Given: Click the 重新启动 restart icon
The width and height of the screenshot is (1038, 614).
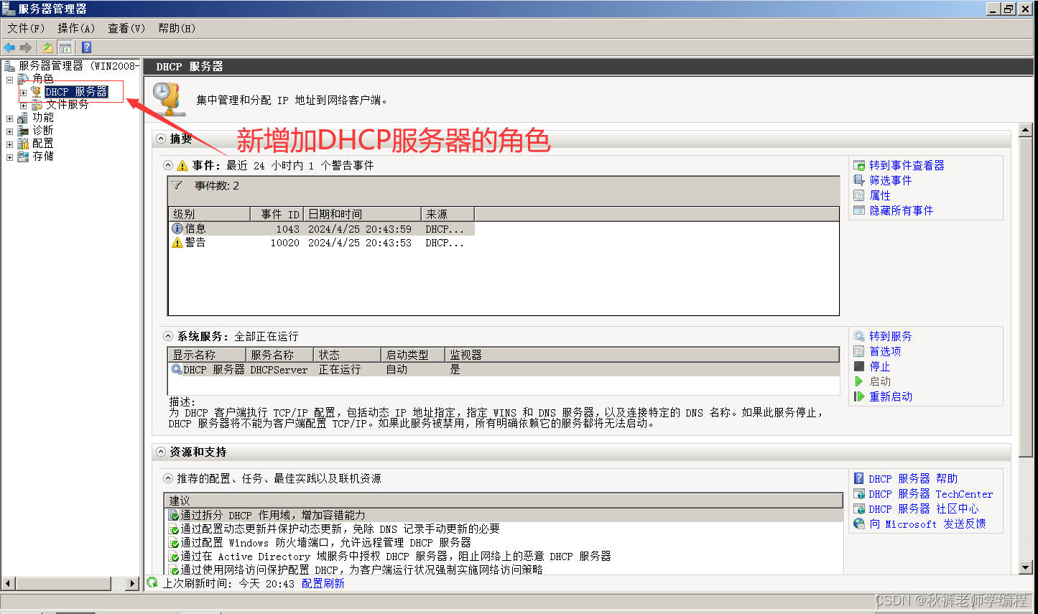Looking at the screenshot, I should pyautogui.click(x=859, y=396).
